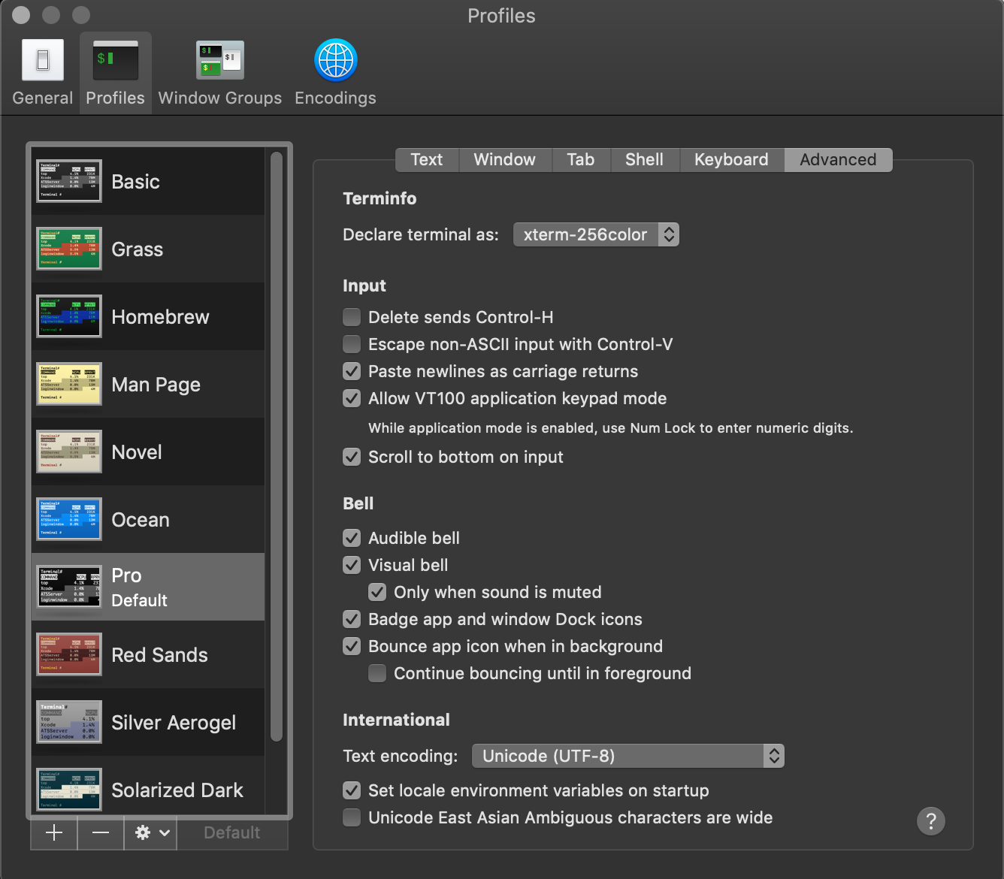
Task: Select the Solarized Dark profile thumbnail
Action: point(69,789)
